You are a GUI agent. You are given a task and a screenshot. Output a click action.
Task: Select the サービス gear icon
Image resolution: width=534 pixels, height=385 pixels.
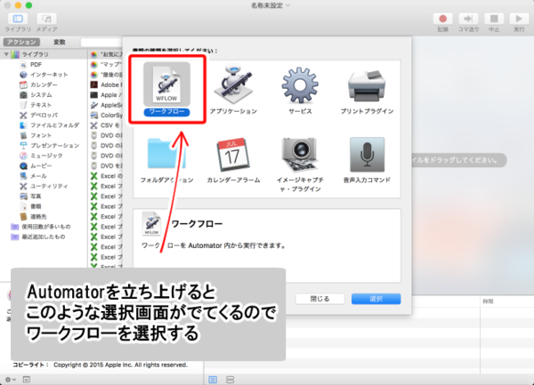pos(300,85)
